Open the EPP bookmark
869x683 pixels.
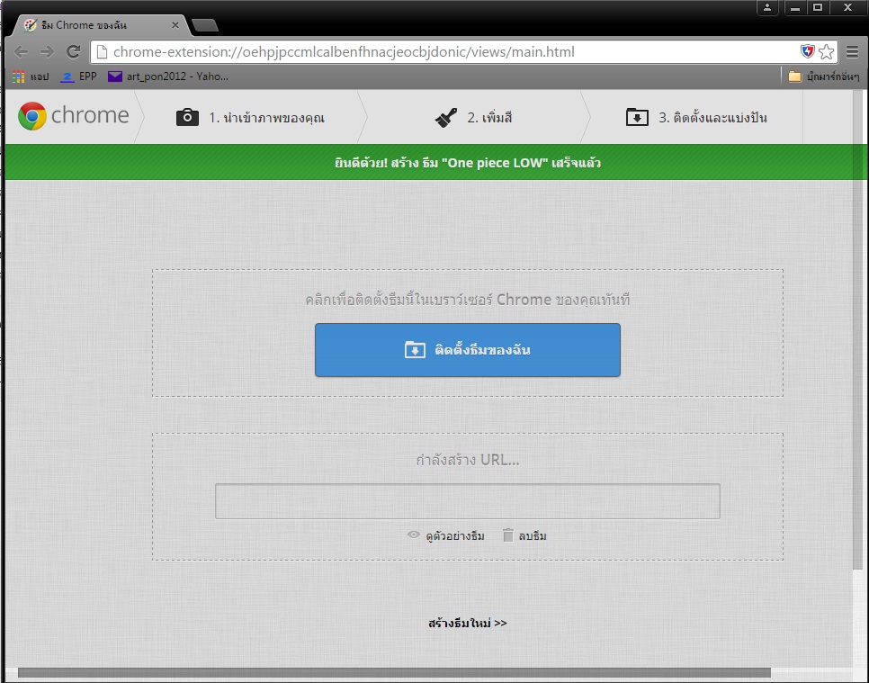(78, 76)
